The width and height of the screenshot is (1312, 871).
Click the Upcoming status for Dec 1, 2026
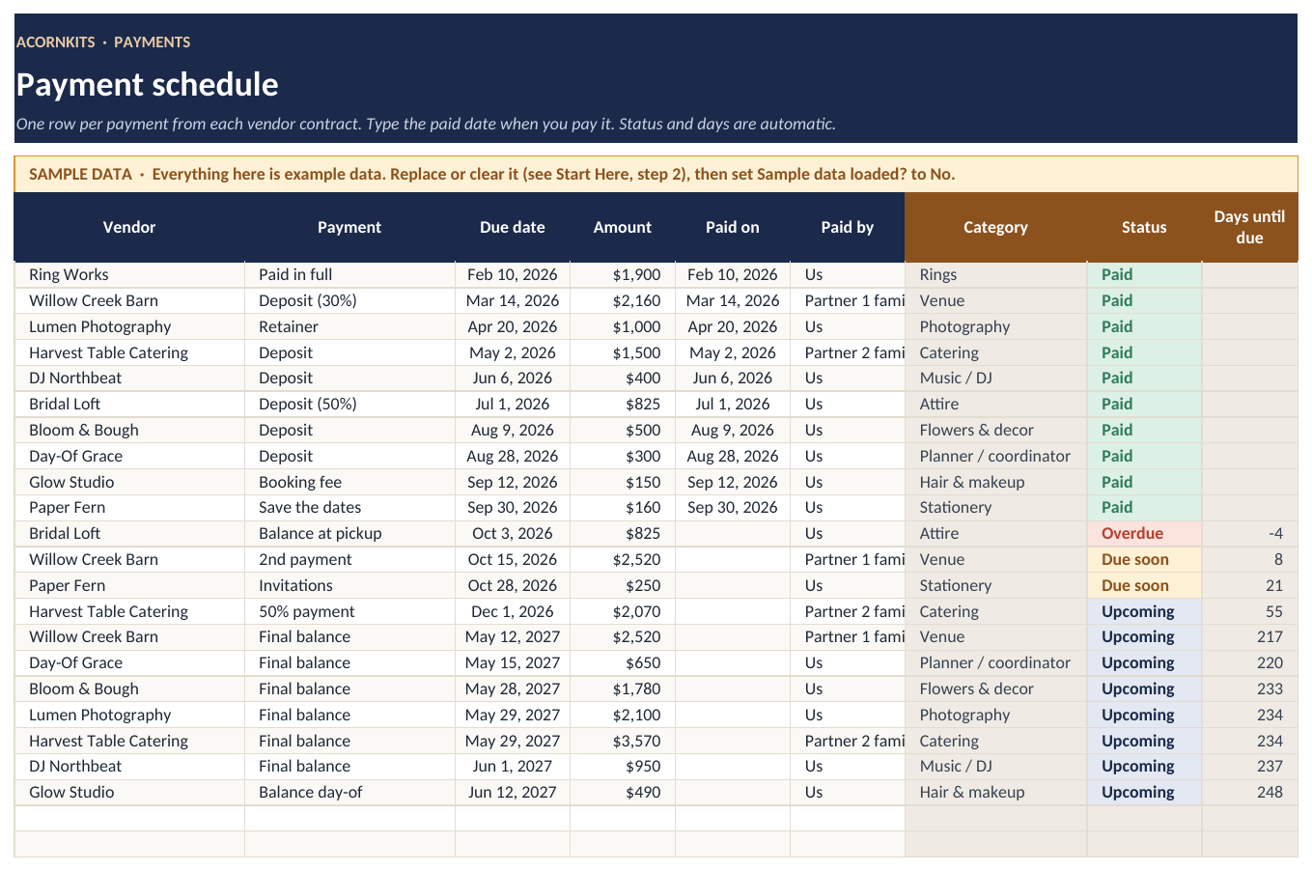pyautogui.click(x=1144, y=611)
